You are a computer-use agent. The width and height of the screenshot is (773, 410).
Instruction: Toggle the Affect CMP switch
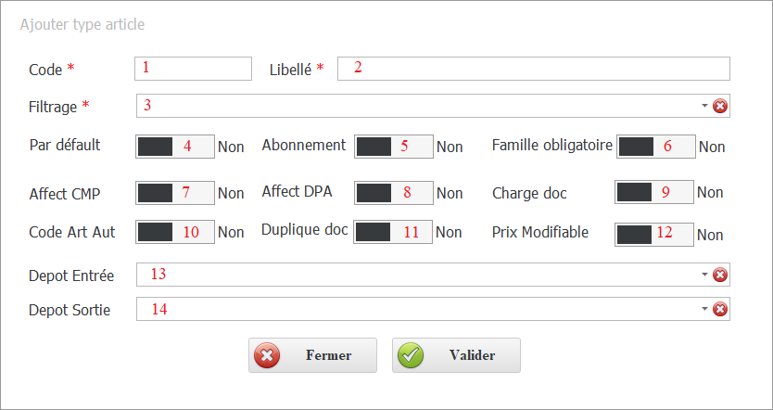coord(175,192)
